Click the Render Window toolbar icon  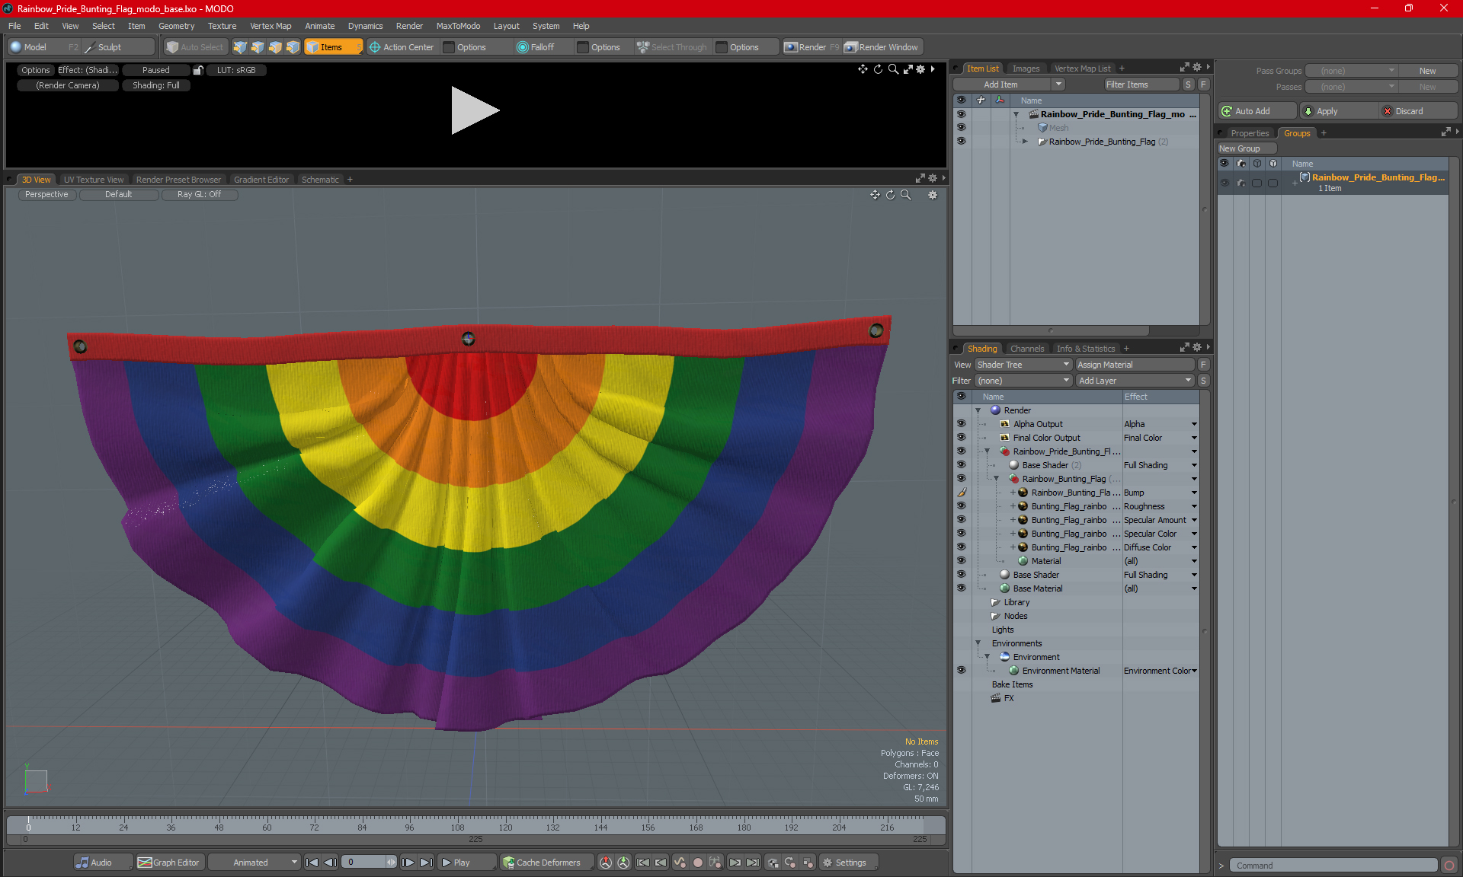[x=851, y=47]
